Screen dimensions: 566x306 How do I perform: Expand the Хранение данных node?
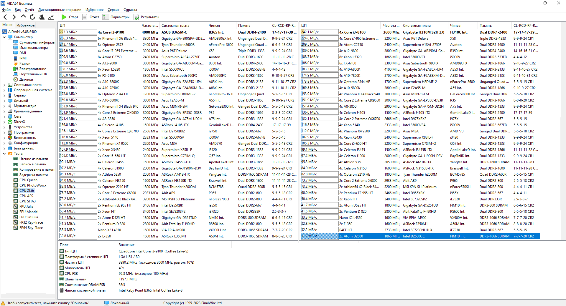(4, 111)
